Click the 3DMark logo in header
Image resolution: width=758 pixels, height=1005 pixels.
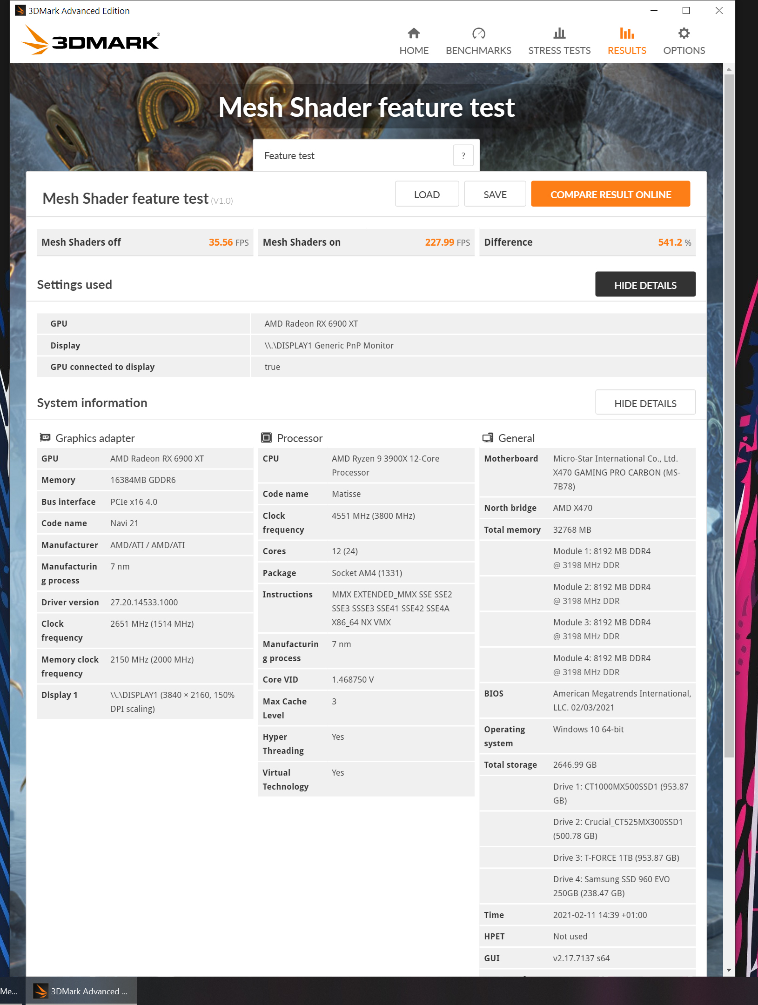point(91,40)
